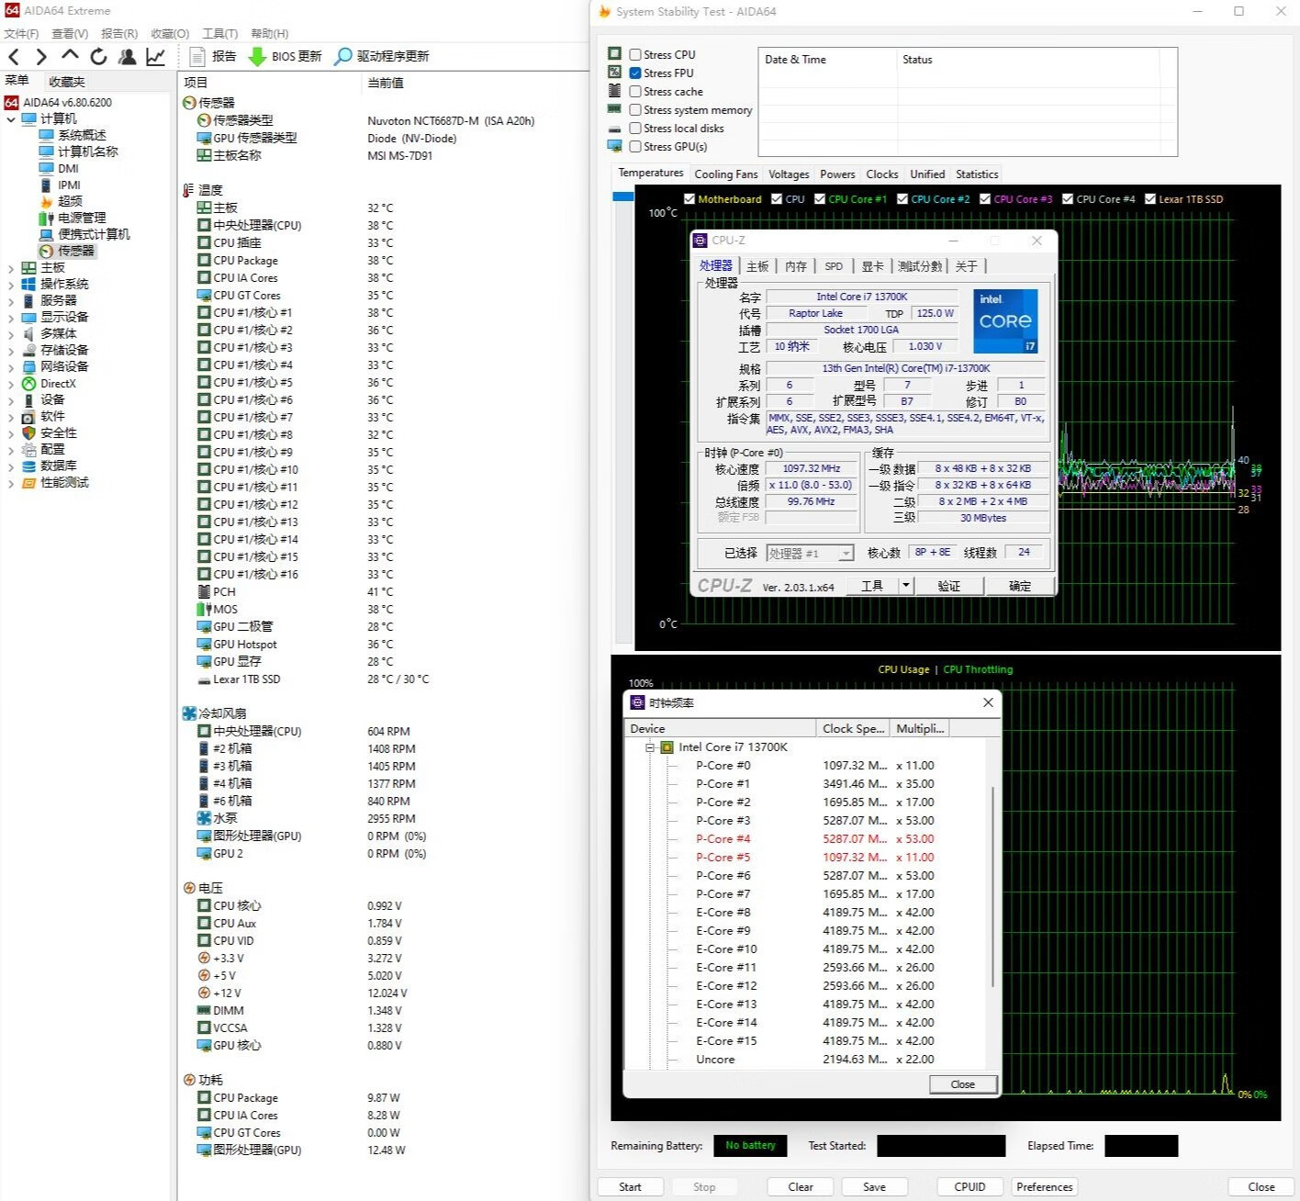
Task: Toggle the CPU Core #1 graph checkbox
Action: [820, 198]
